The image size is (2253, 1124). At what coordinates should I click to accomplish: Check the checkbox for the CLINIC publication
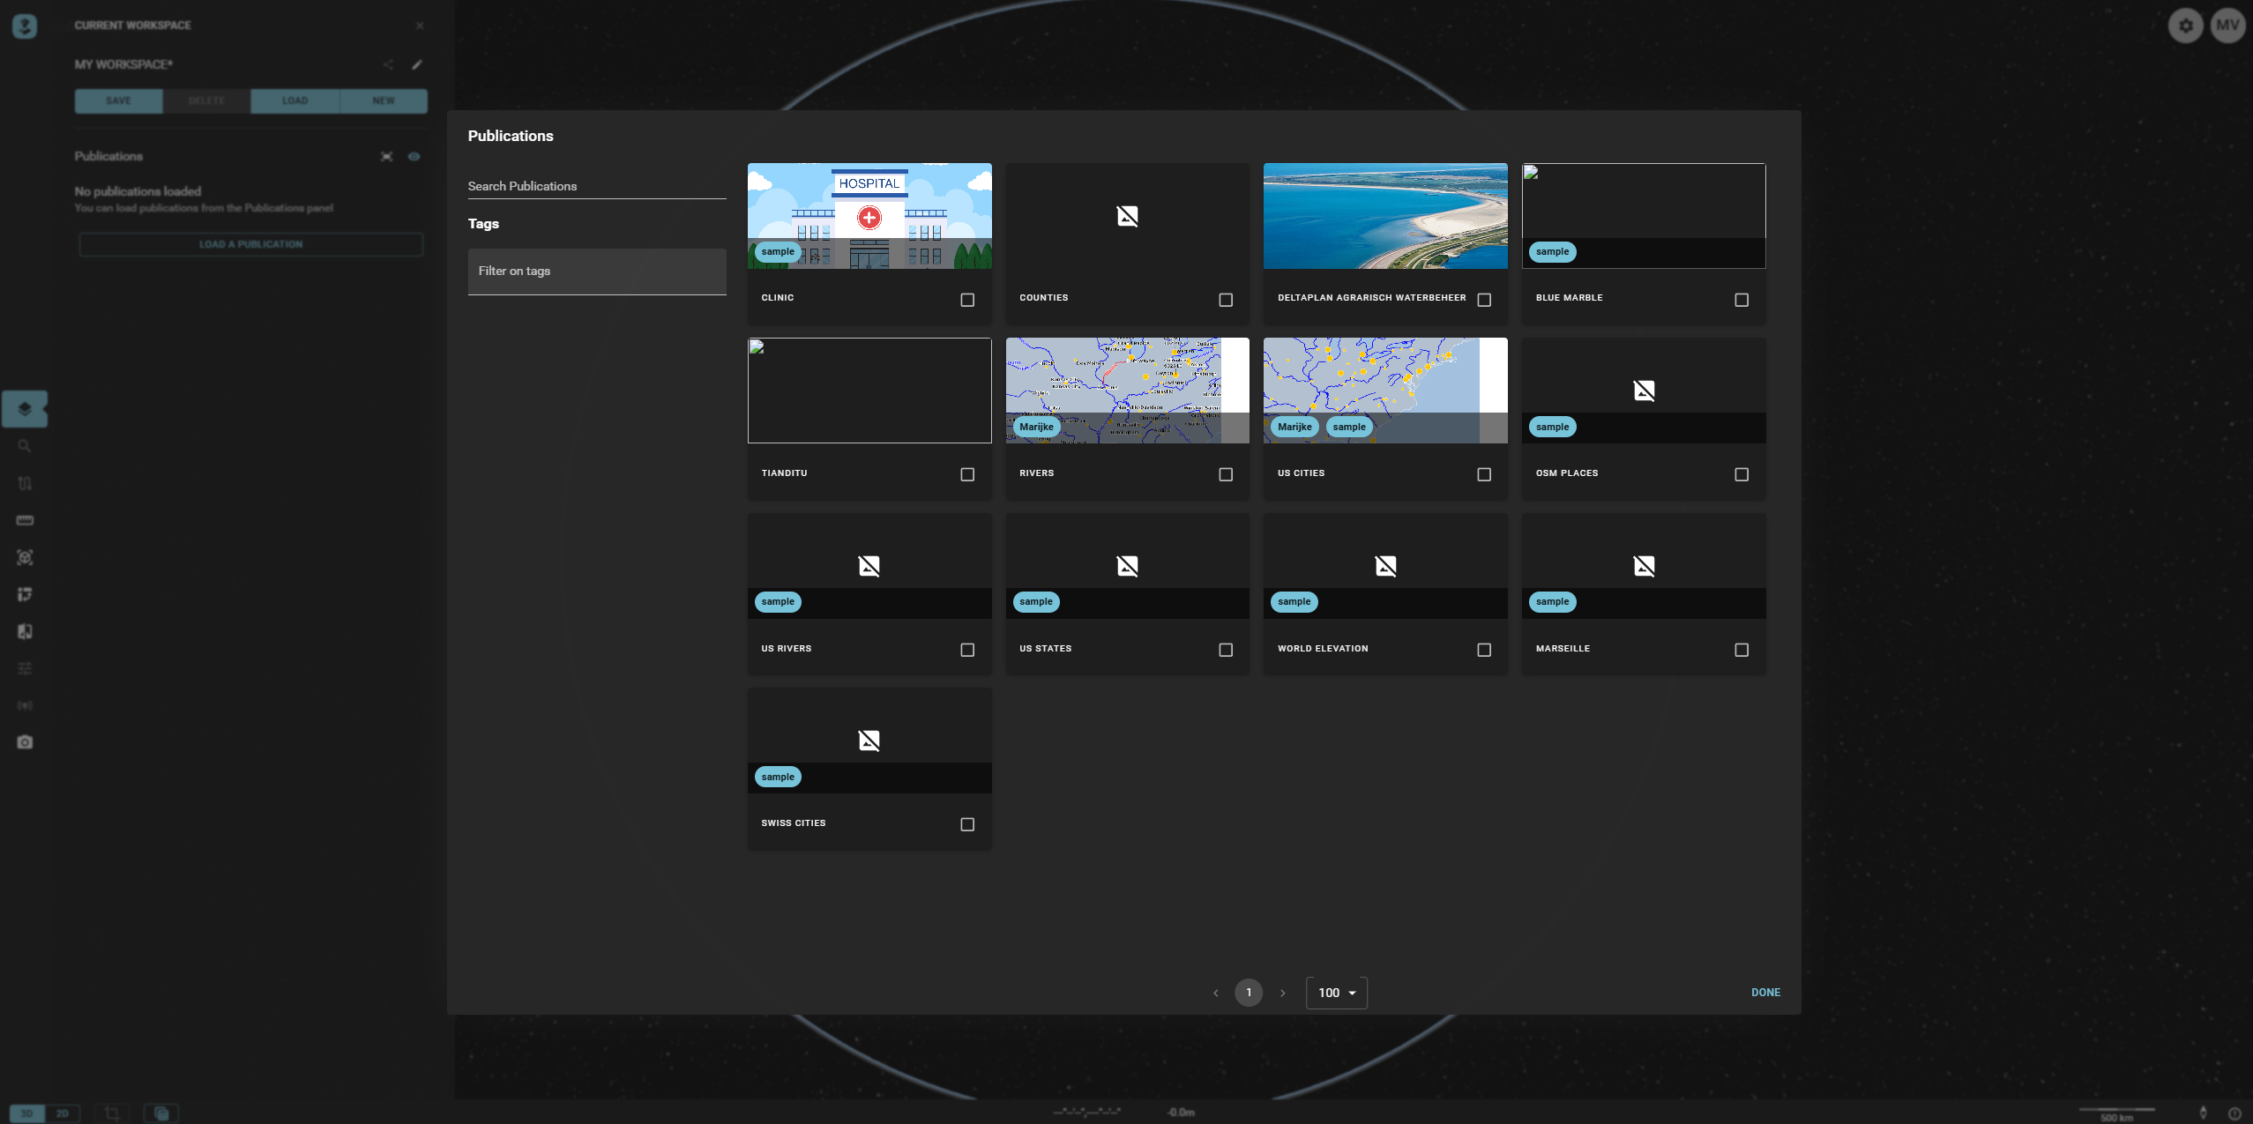click(966, 300)
